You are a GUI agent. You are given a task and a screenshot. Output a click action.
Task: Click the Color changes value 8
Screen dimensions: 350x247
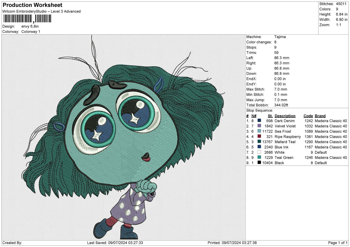point(276,42)
